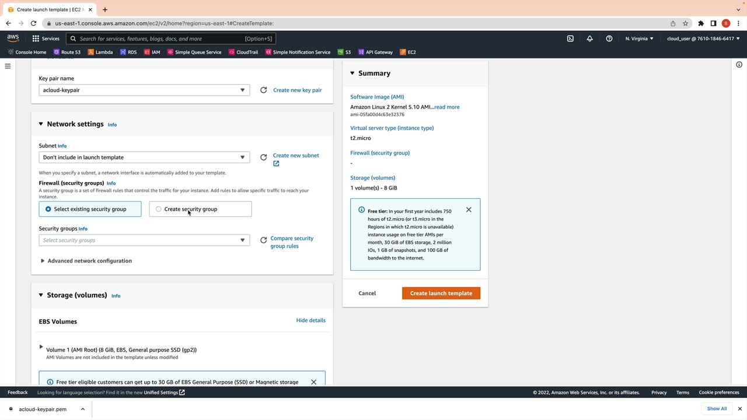Open the N. Virginia region dropdown
747x420 pixels.
pos(640,38)
